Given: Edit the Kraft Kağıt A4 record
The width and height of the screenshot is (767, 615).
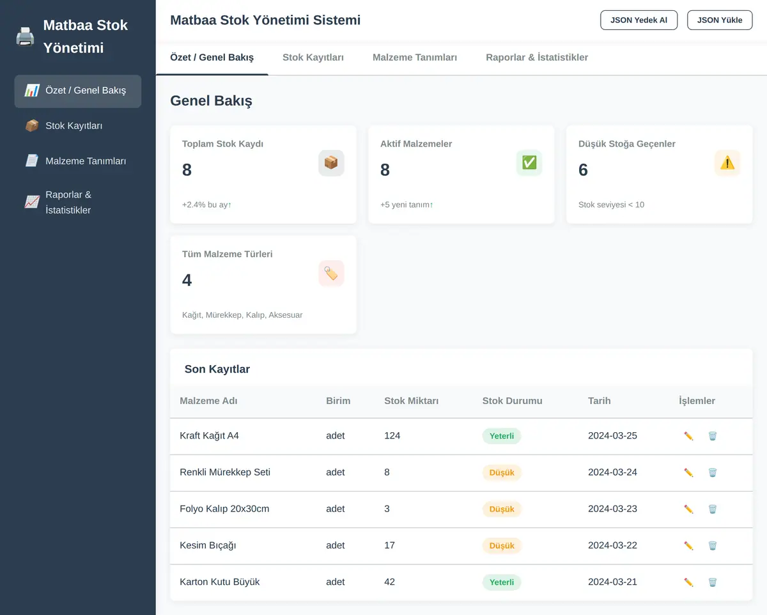Looking at the screenshot, I should [x=688, y=436].
